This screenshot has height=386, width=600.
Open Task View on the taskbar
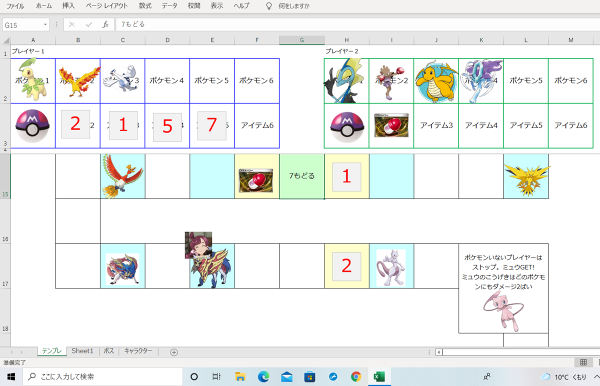pos(216,376)
